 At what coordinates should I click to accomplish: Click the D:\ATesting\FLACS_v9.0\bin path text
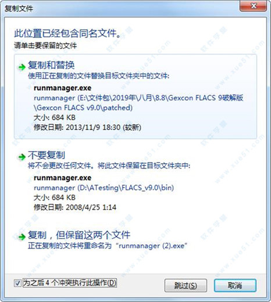pyautogui.click(x=104, y=188)
